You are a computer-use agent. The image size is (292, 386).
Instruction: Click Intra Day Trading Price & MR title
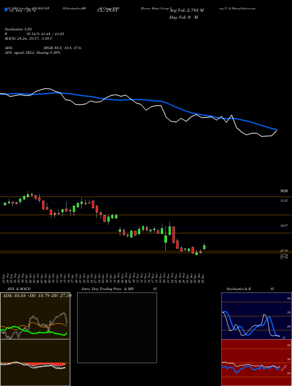point(107,289)
